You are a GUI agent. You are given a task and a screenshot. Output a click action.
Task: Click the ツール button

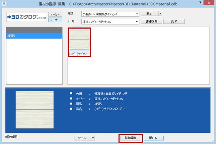[82, 138]
